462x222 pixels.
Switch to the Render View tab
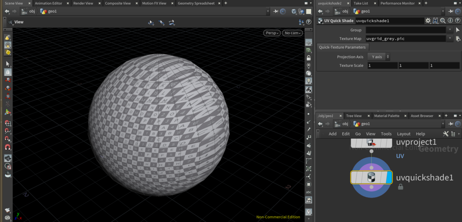(83, 3)
